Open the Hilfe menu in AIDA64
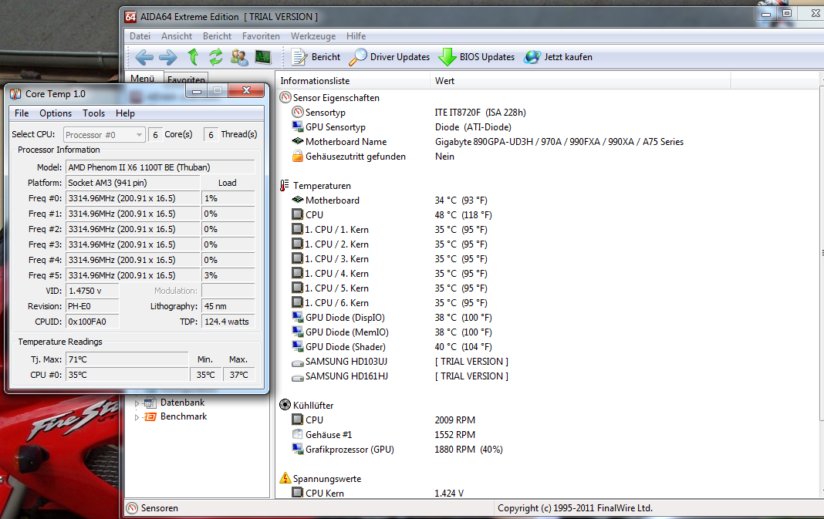This screenshot has height=519, width=824. pos(356,36)
